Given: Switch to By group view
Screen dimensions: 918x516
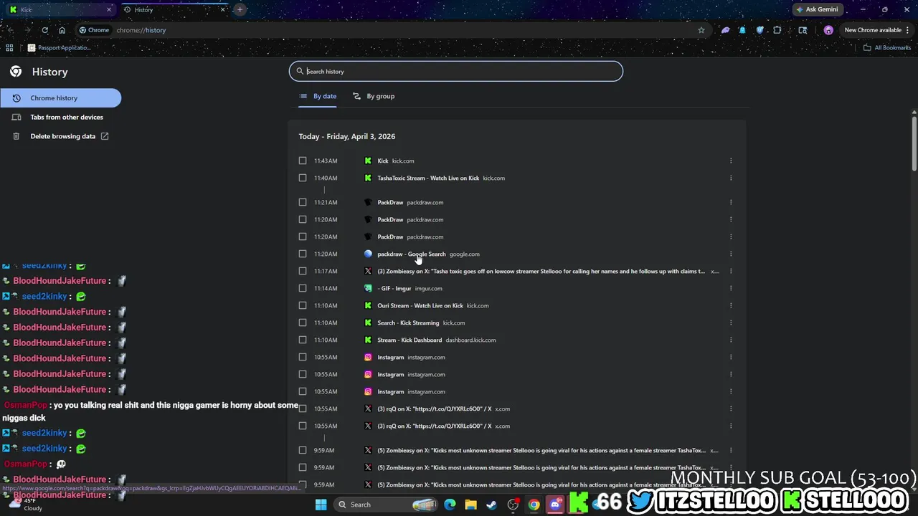Looking at the screenshot, I should click(374, 96).
